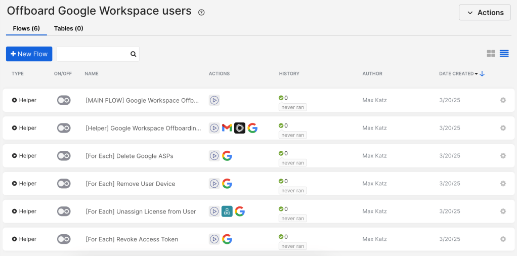Create a New Flow
The width and height of the screenshot is (517, 256).
tap(29, 54)
